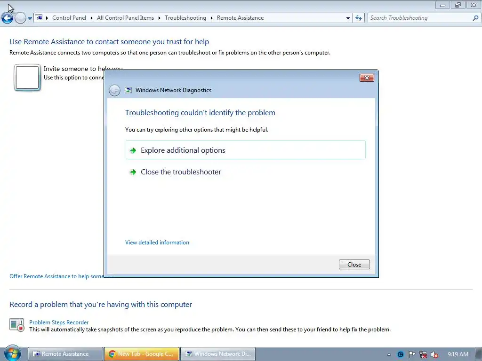Click the blue circular tray icon
Image resolution: width=482 pixels, height=361 pixels.
pos(401,354)
